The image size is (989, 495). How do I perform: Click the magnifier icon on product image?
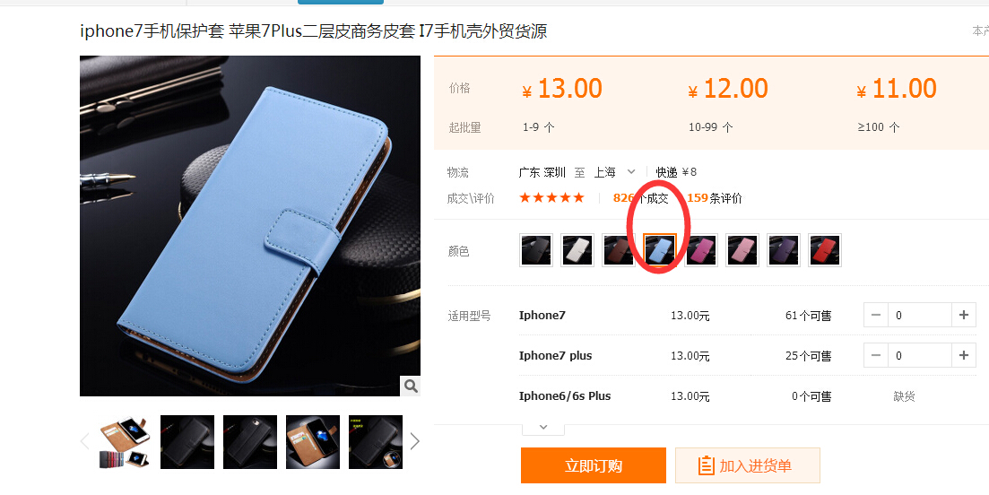(411, 386)
